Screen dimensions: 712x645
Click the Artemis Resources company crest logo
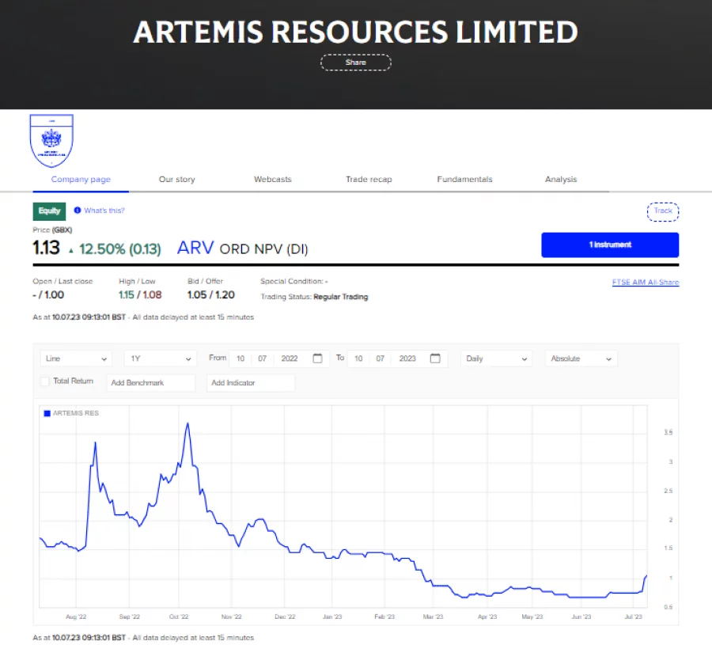[x=51, y=140]
